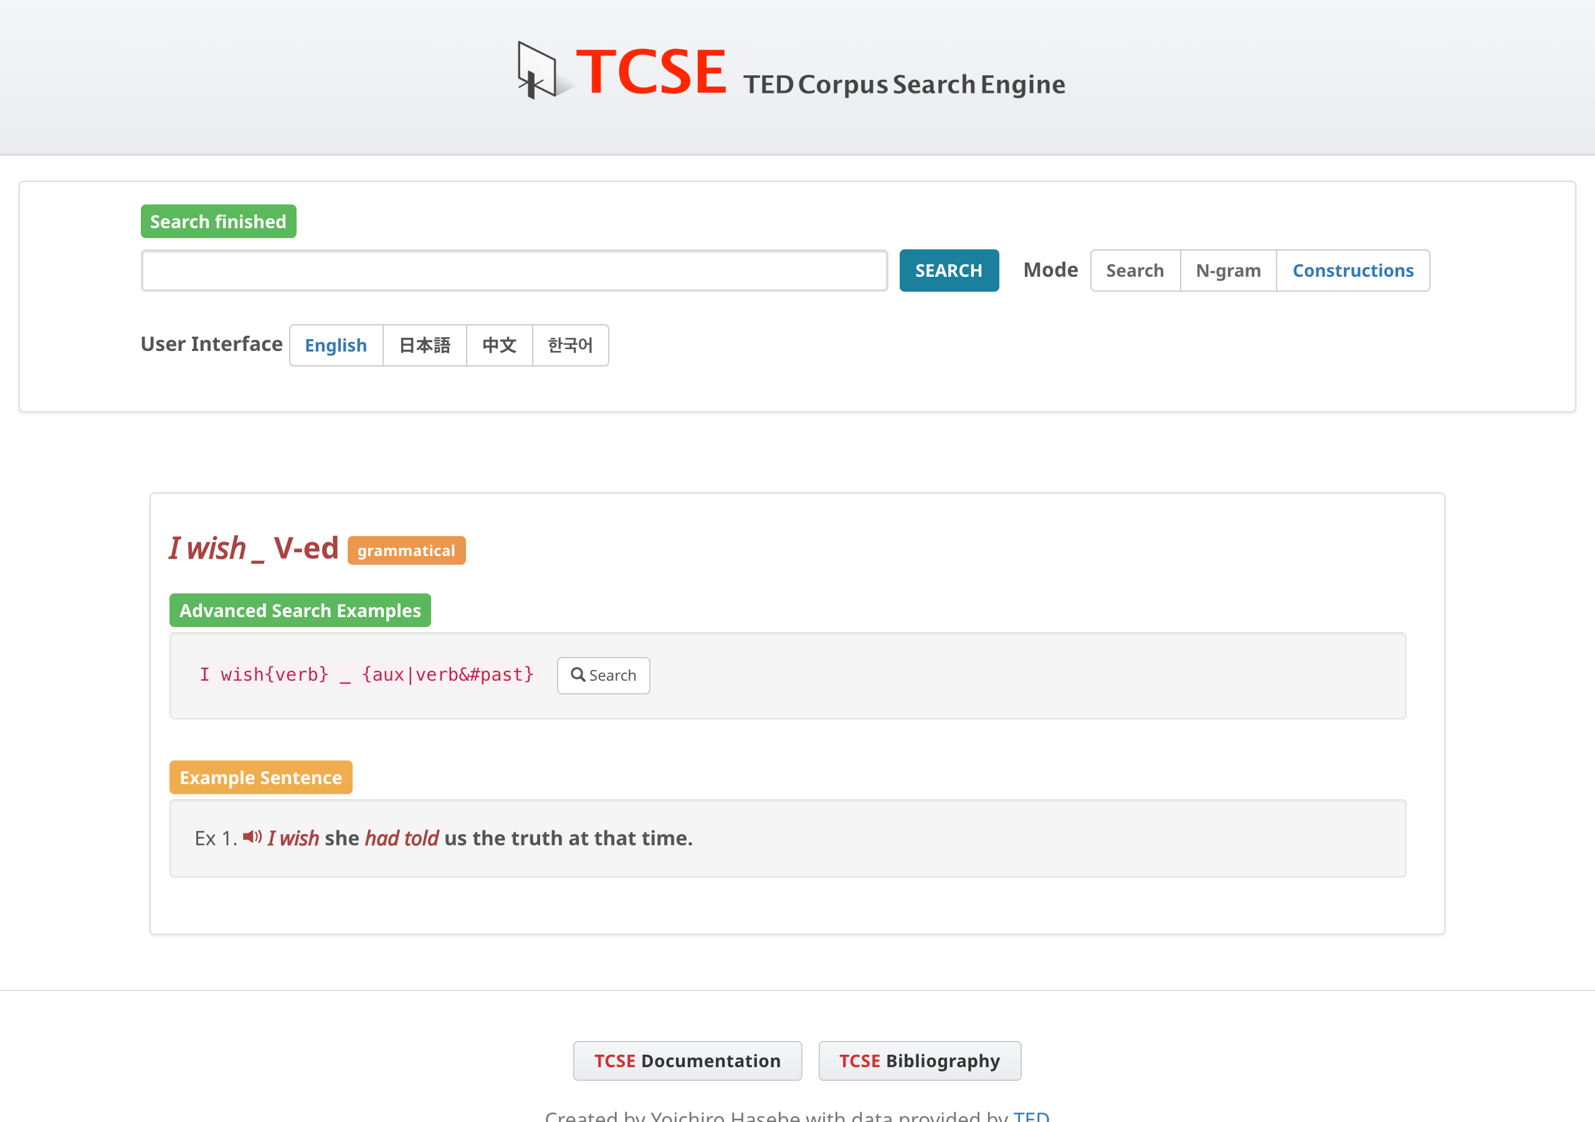Click the I wish _ V-ed heading
Screen dimensions: 1595x1122
click(254, 549)
